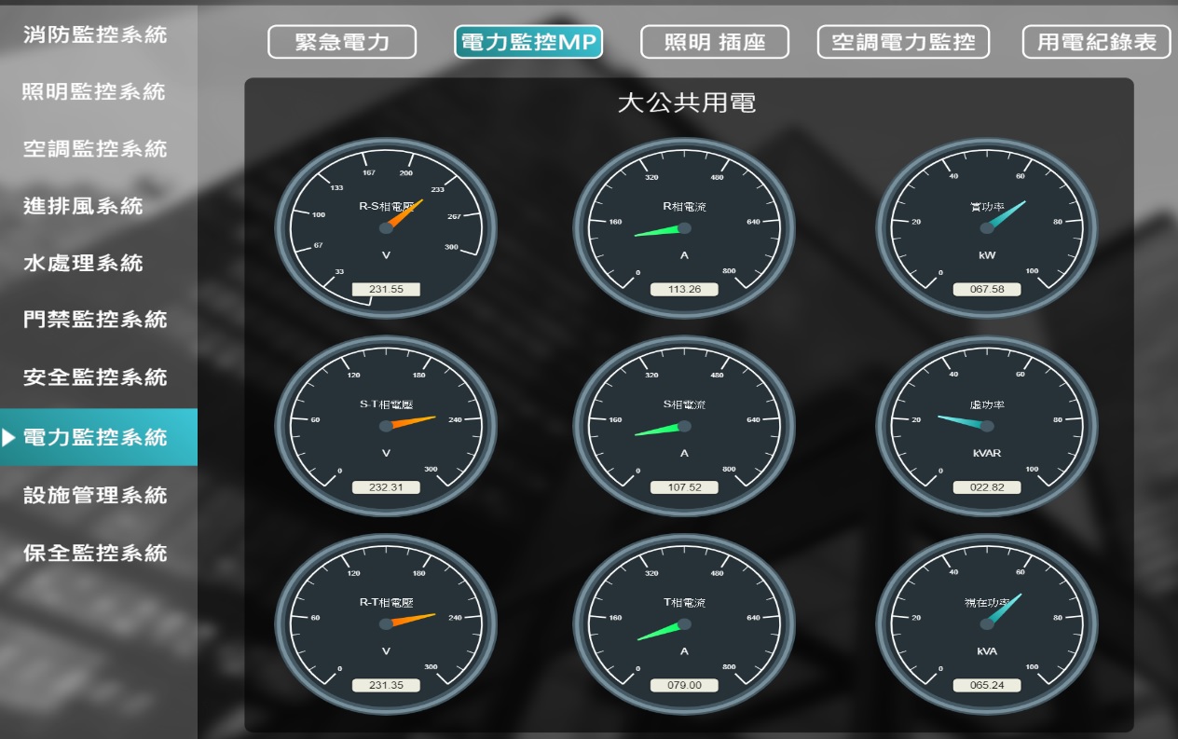This screenshot has width=1178, height=739.
Task: Click the 實功率 kW power gauge
Action: 985,230
